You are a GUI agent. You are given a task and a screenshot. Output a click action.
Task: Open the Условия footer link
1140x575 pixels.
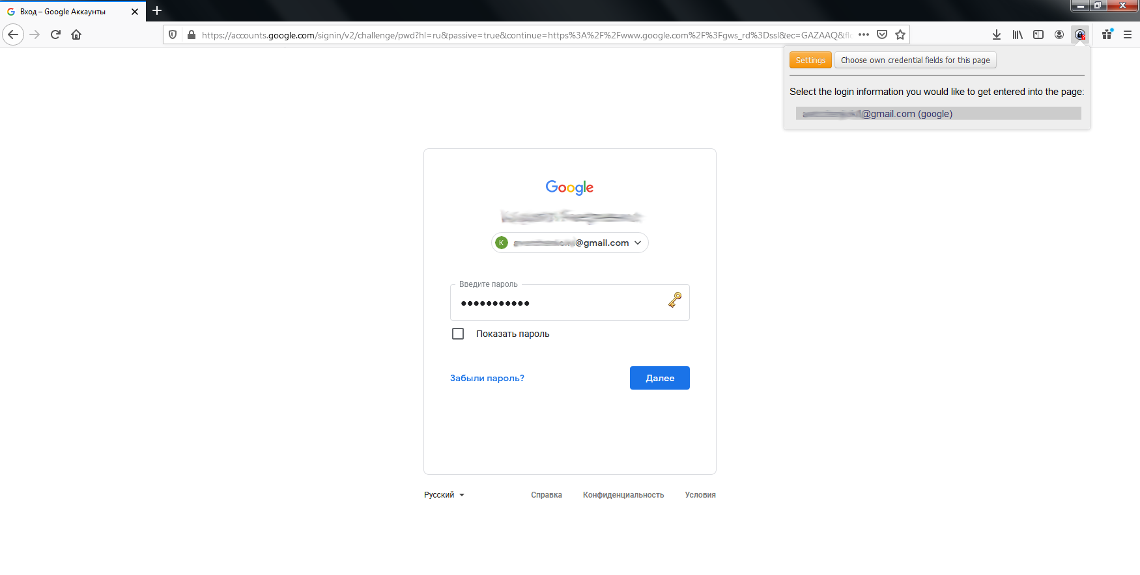click(700, 495)
